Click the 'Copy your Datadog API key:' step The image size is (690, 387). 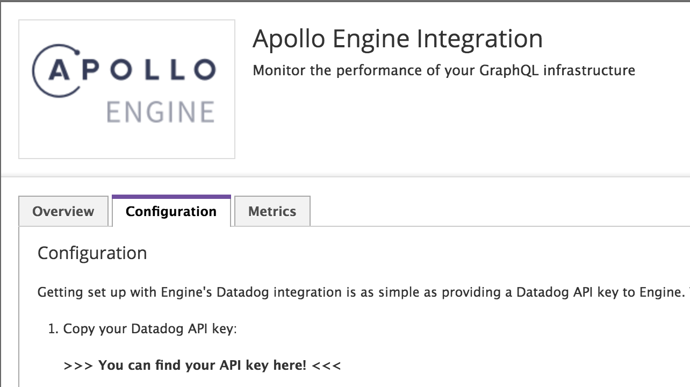click(x=150, y=329)
